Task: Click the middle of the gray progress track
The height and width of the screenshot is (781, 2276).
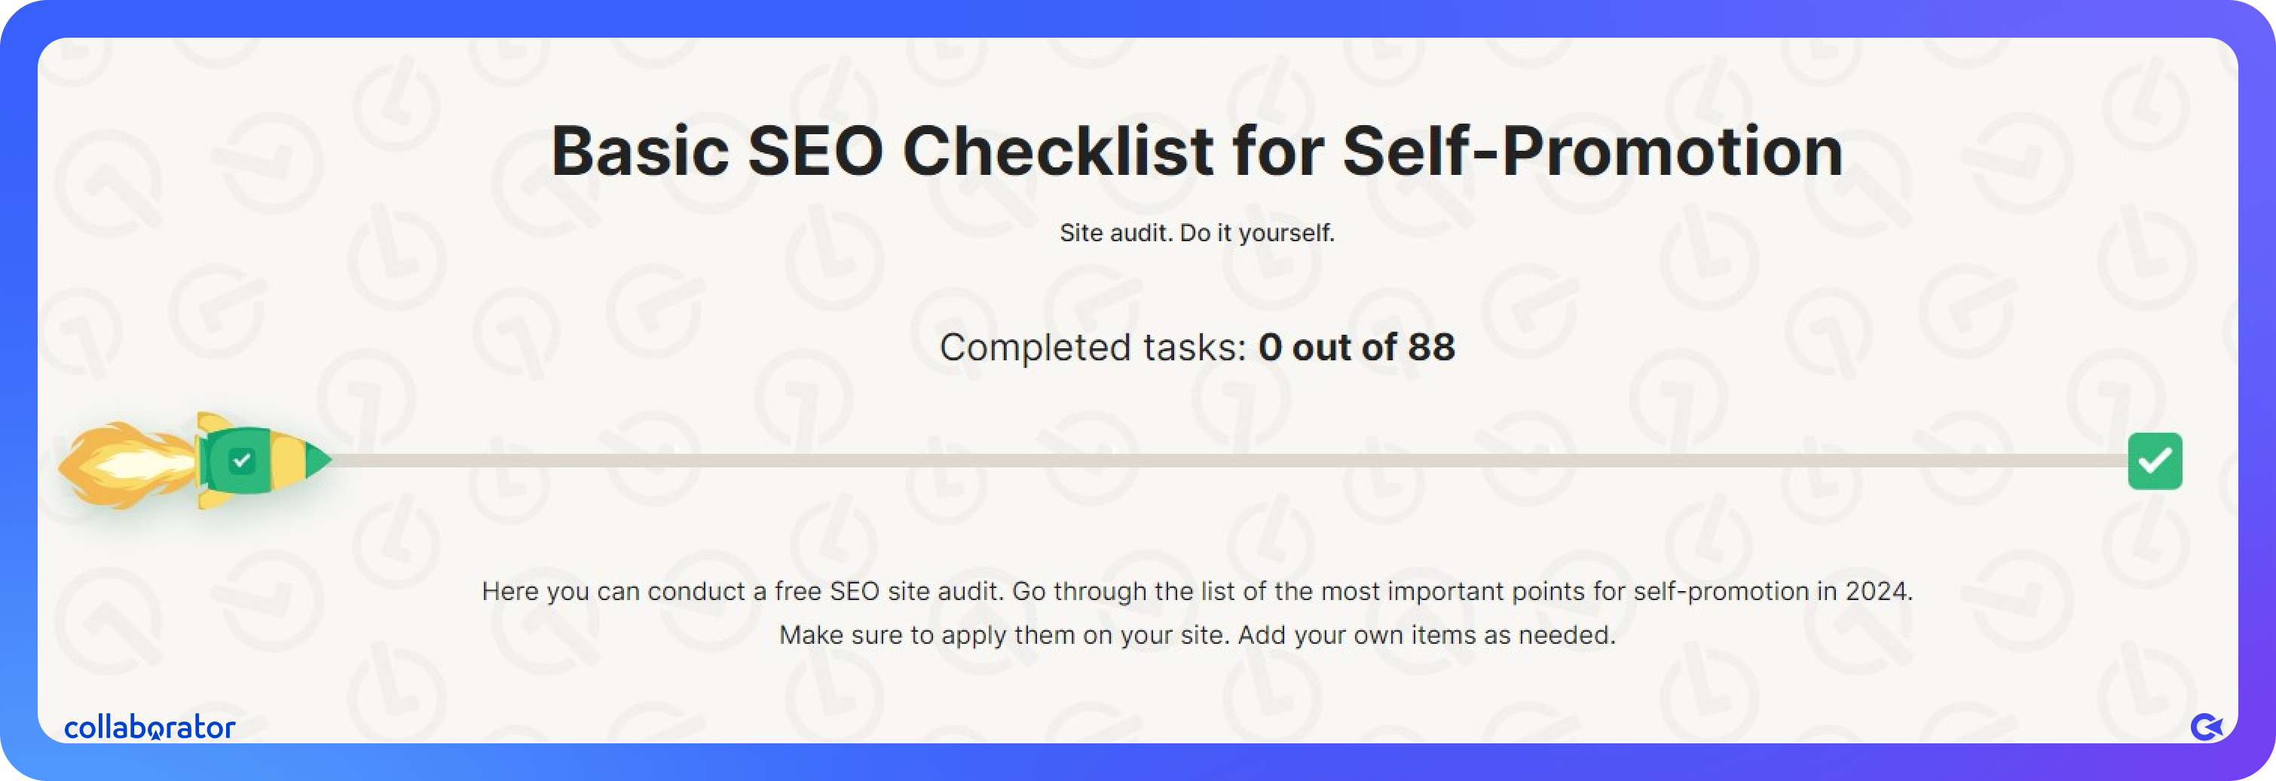Action: [x=1228, y=461]
